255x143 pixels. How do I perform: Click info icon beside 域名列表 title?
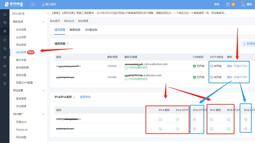point(67,44)
